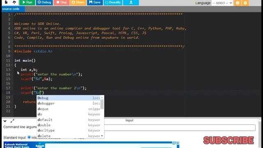Image resolution: width=263 pixels, height=148 pixels.
Task: Click the Stop button
Action: (x=62, y=2)
